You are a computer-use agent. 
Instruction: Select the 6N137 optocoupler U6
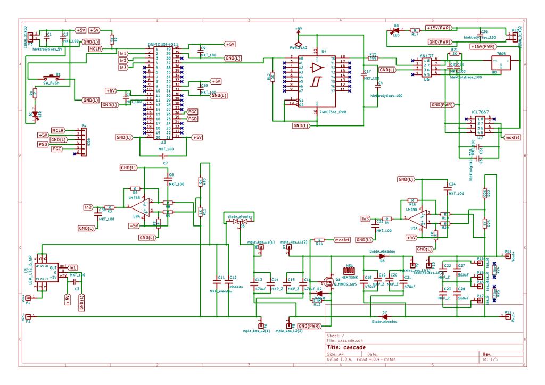point(426,68)
